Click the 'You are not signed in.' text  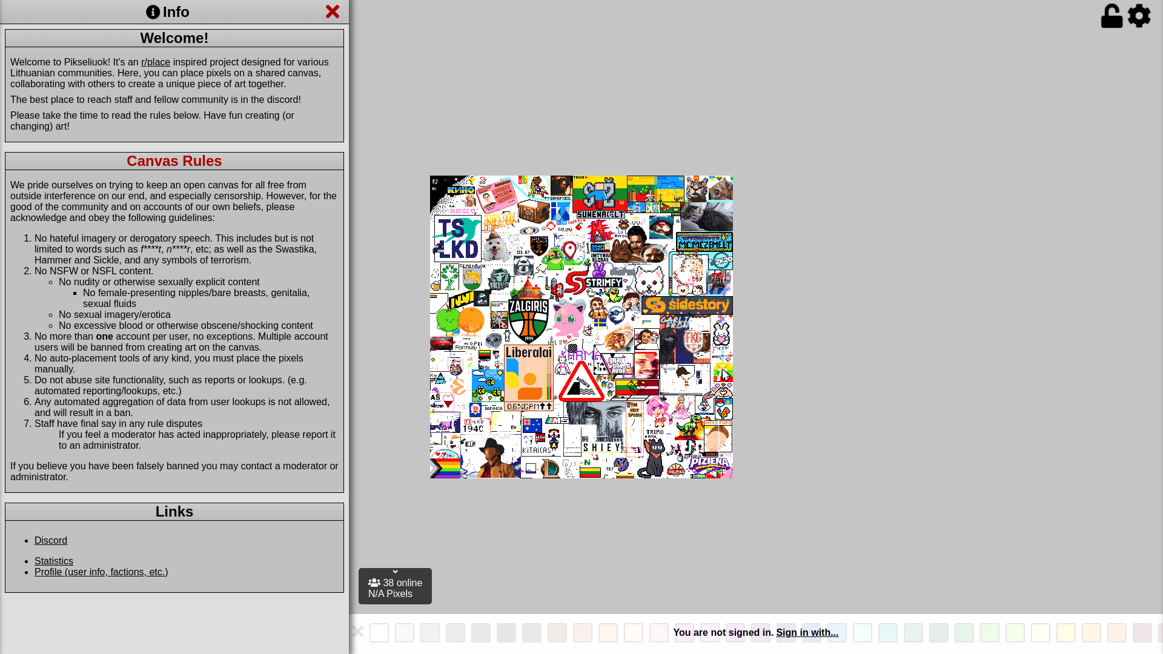point(723,632)
